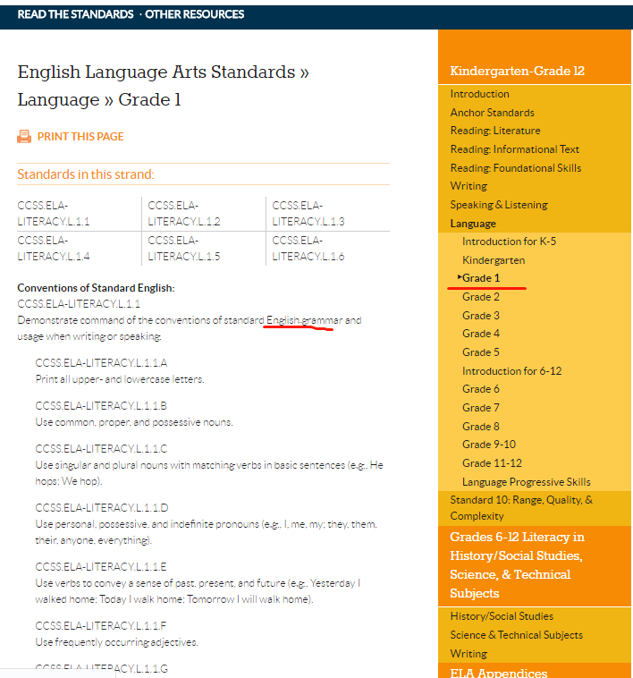This screenshot has width=633, height=678.
Task: Open standard CCSS.ELA-LITERACY.L.1.1 in the strand table
Action: 54,214
